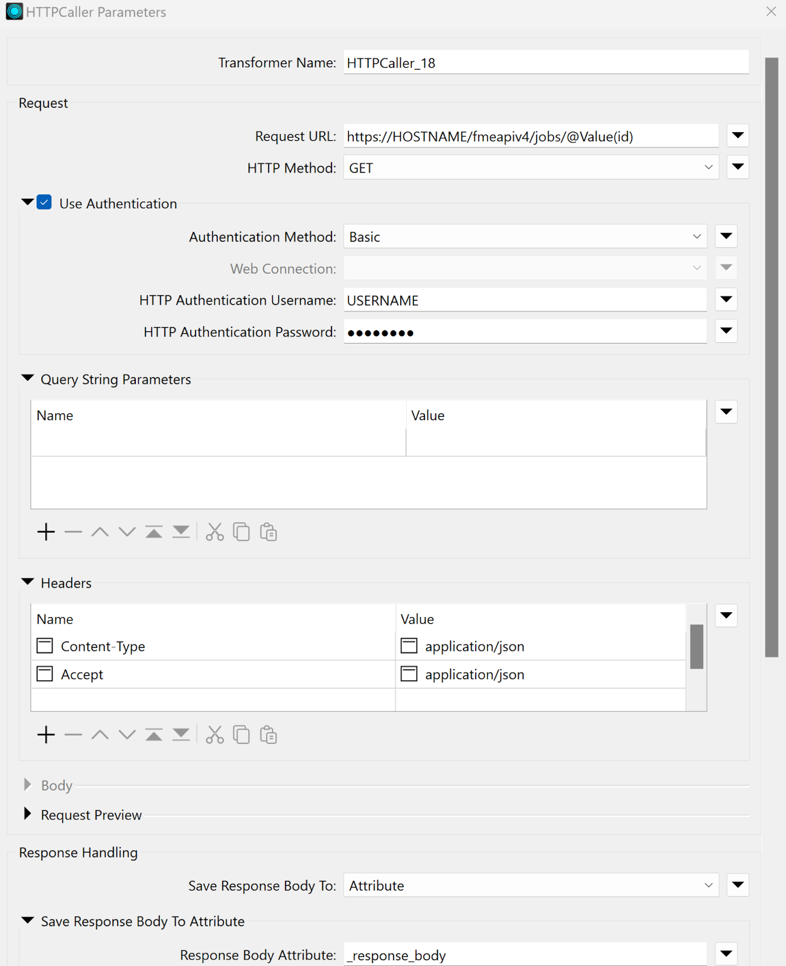Viewport: 786px width, 966px height.
Task: Remove selected row in Headers table
Action: coord(73,735)
